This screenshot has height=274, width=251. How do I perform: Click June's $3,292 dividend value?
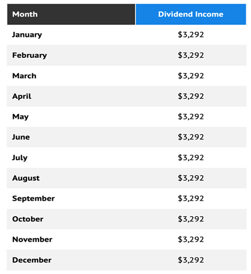[x=191, y=137]
